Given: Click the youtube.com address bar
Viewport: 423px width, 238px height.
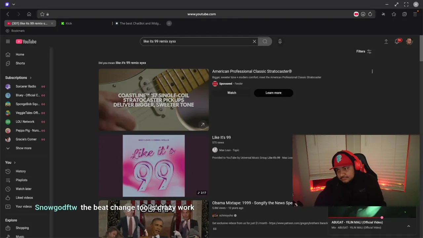Looking at the screenshot, I should point(201,14).
